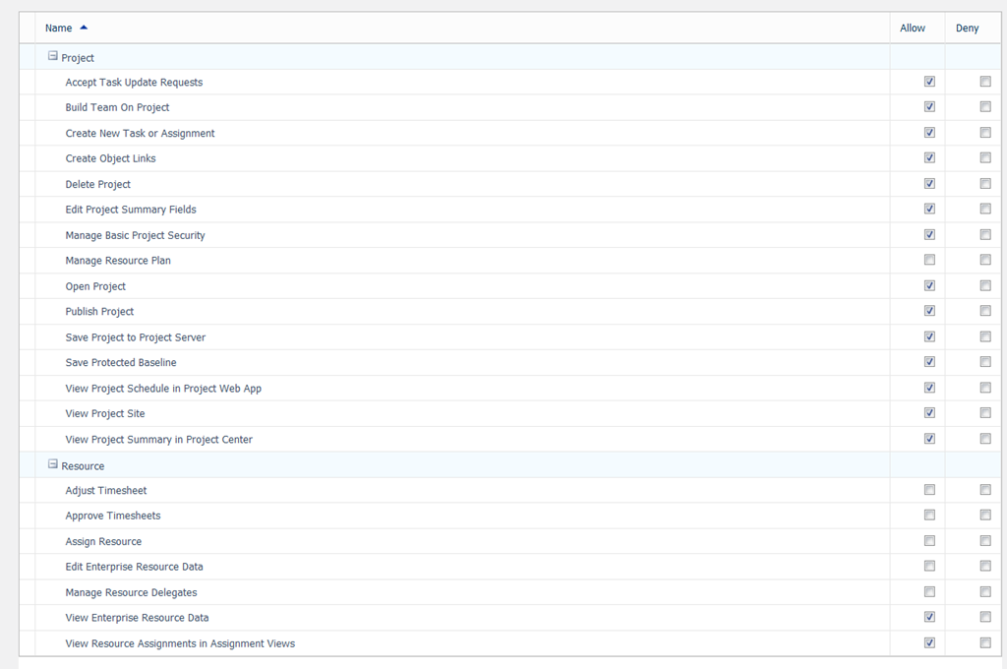Check Allow for Manage Resource Delegates

[x=929, y=592]
